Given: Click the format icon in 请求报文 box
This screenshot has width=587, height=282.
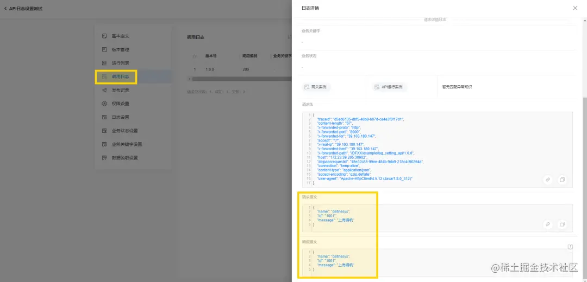Looking at the screenshot, I should pyautogui.click(x=547, y=224).
